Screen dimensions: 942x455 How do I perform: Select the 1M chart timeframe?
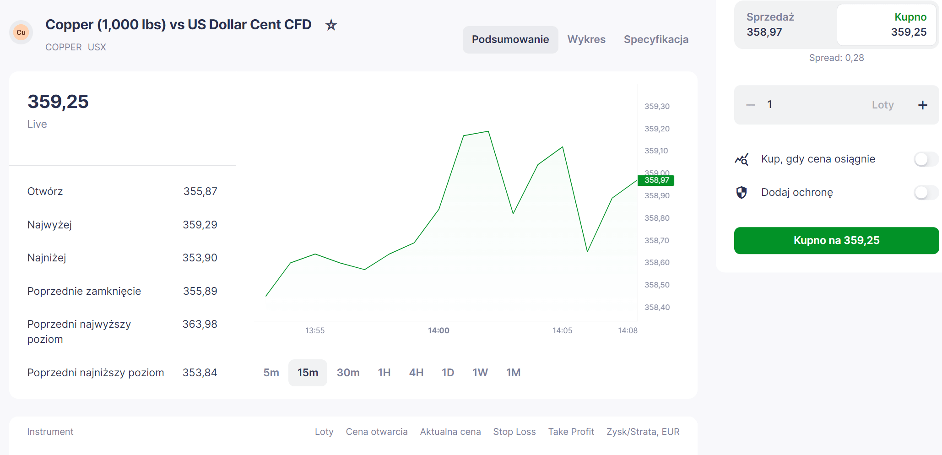[513, 373]
